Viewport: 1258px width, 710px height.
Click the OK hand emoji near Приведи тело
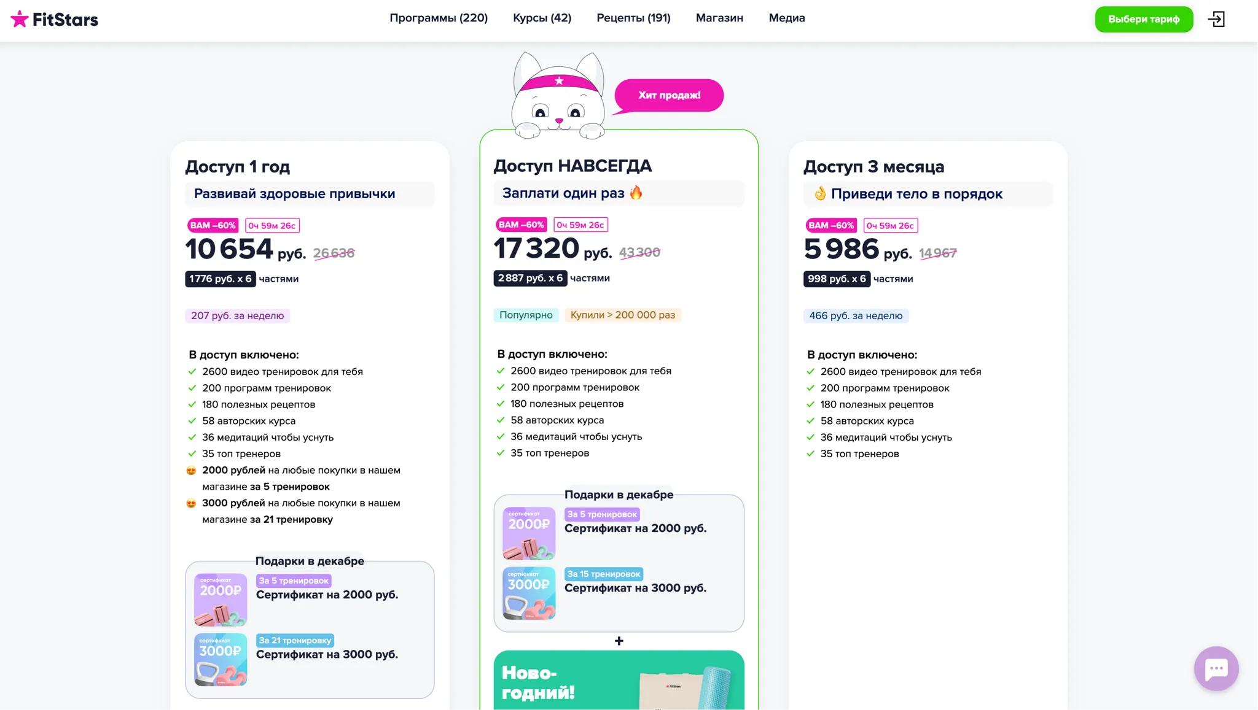(819, 194)
